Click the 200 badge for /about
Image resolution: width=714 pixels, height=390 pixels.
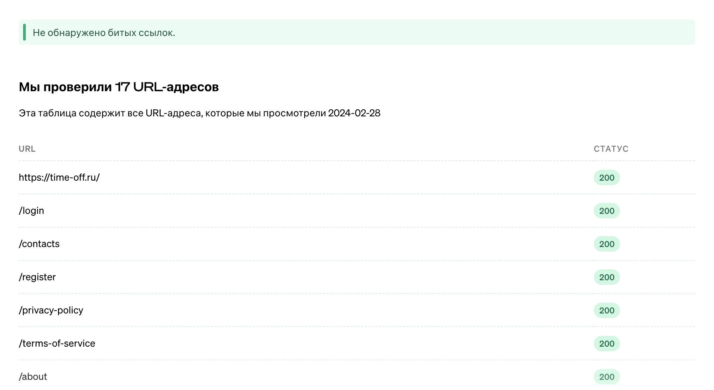(x=606, y=377)
